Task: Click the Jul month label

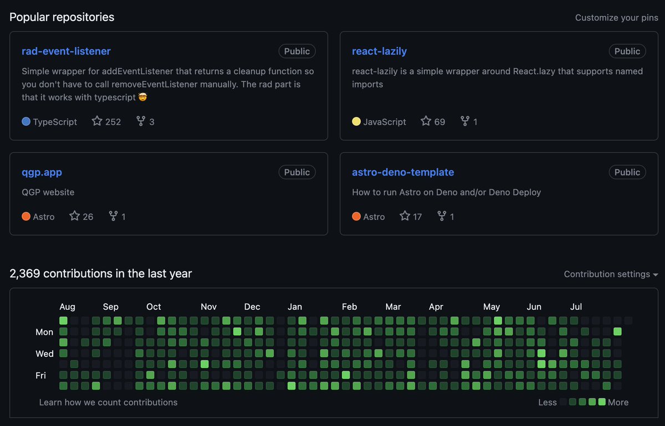Action: [x=576, y=307]
